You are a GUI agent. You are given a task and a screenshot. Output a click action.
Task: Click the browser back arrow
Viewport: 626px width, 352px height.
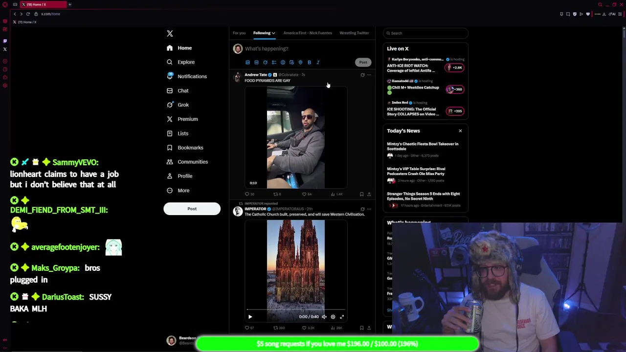click(x=15, y=14)
